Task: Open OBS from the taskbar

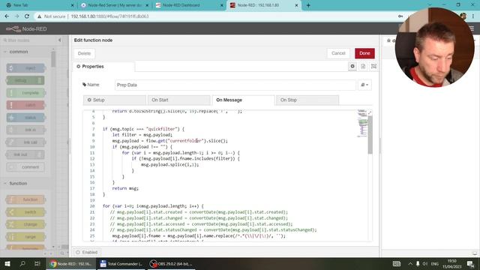Action: (x=171, y=263)
